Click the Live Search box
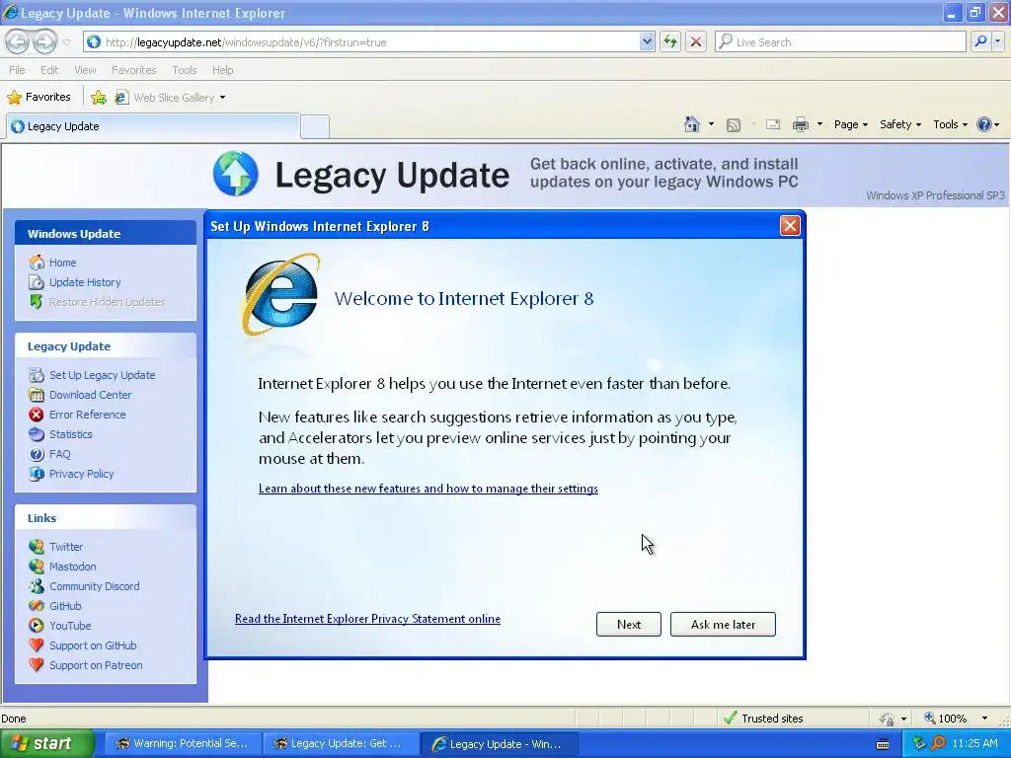Image resolution: width=1011 pixels, height=758 pixels. pos(840,41)
